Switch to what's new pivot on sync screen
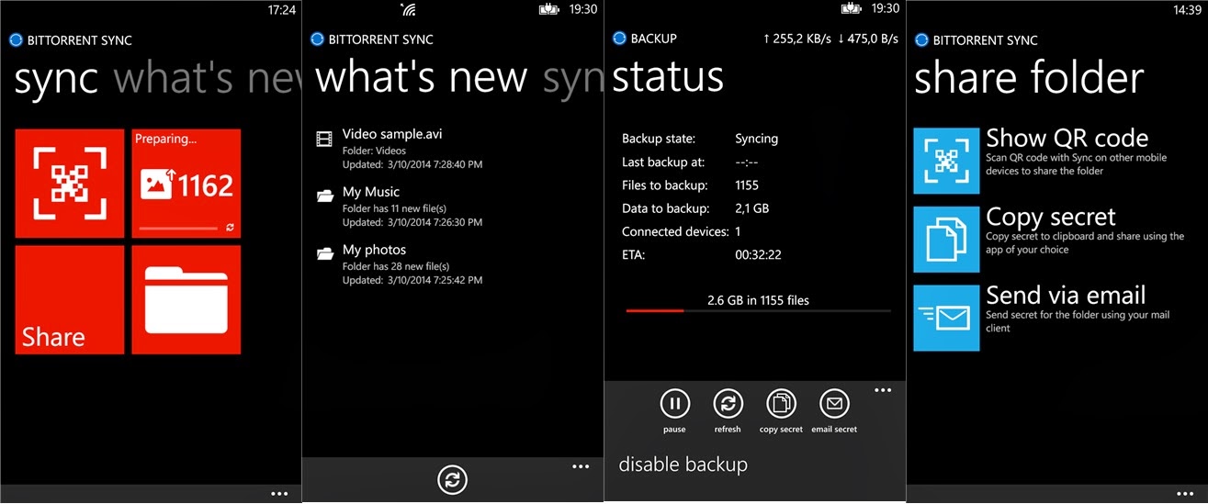The width and height of the screenshot is (1208, 504). (x=208, y=80)
